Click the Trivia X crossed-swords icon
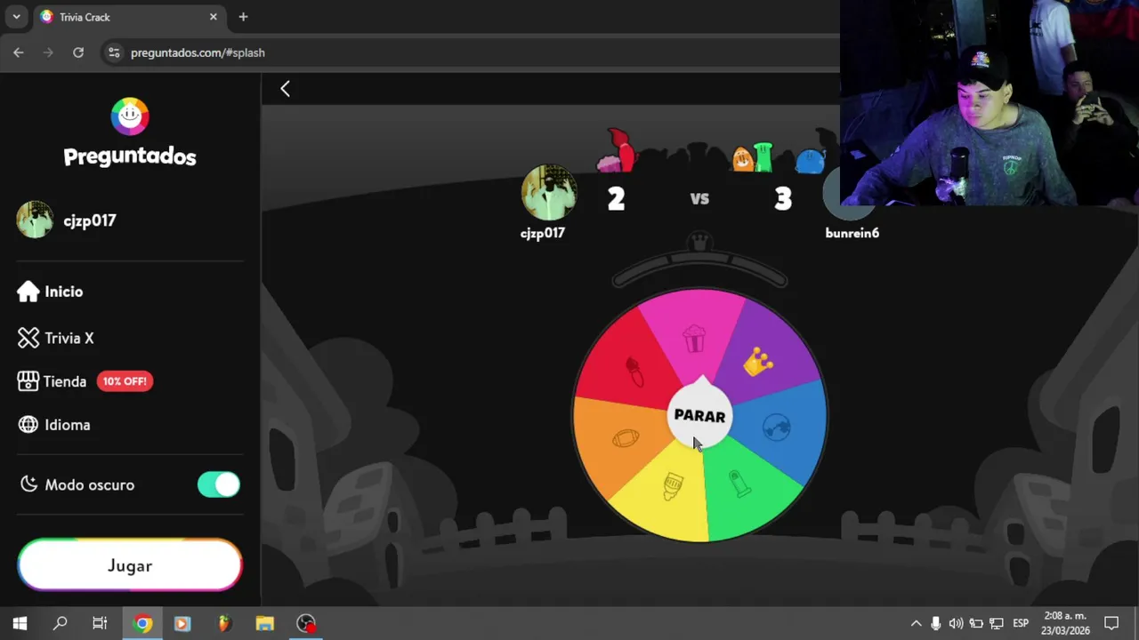This screenshot has height=640, width=1139. tap(28, 338)
